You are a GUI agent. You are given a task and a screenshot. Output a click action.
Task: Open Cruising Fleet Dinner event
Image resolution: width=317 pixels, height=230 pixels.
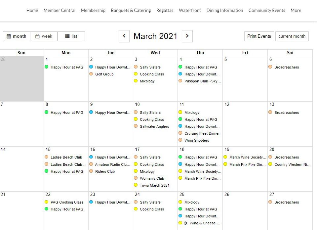tap(202, 133)
